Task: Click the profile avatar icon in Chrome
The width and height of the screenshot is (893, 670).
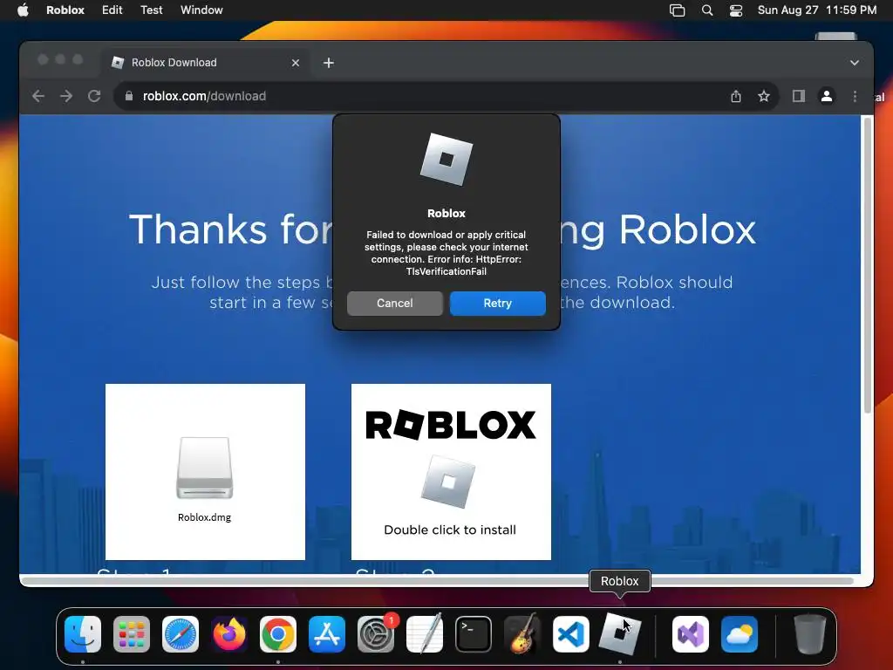Action: (x=827, y=96)
